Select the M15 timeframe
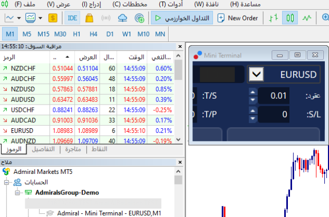This screenshot has height=217, width=329. pyautogui.click(x=43, y=34)
